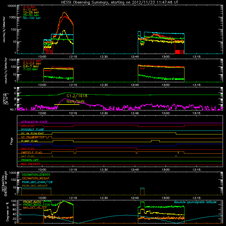The width and height of the screenshot is (226, 226).
Task: Select the ATTENUATOR_STATE flag label
Action: pos(34,122)
